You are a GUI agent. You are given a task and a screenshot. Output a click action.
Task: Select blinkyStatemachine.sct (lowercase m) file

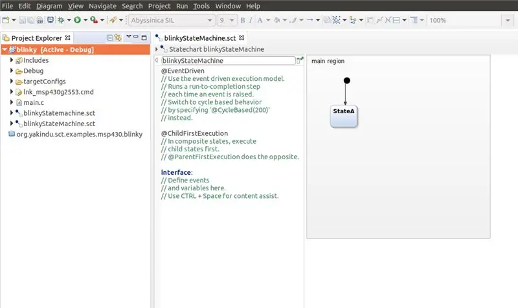(59, 113)
